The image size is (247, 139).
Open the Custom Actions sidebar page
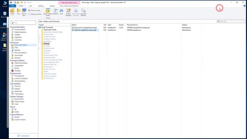[x=20, y=120]
